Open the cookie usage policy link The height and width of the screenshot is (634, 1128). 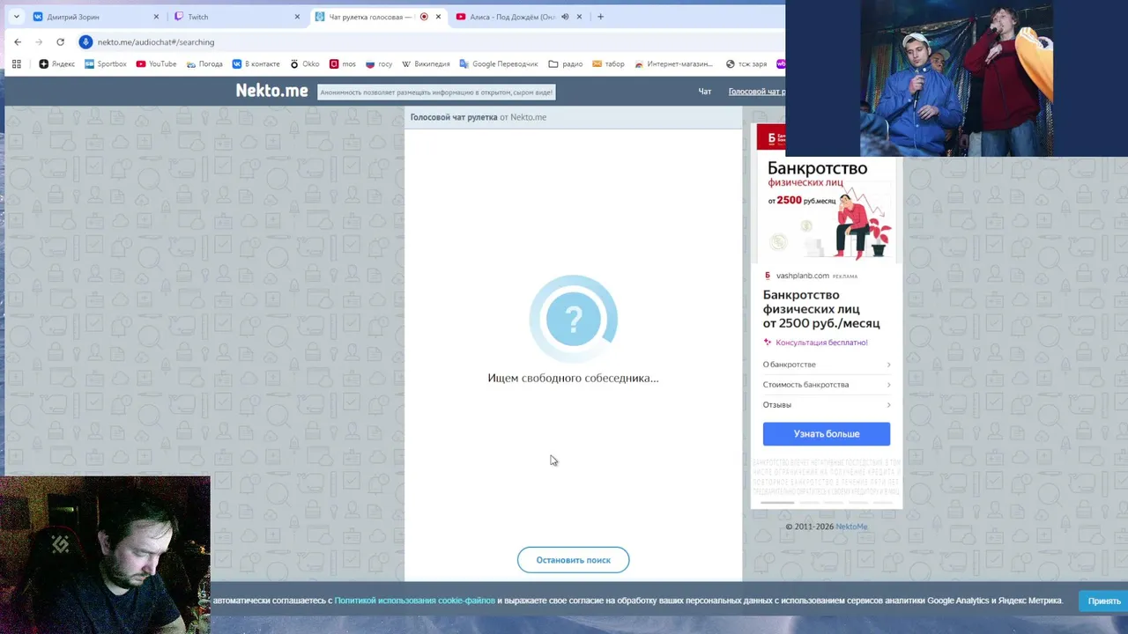pos(414,601)
